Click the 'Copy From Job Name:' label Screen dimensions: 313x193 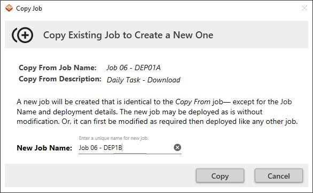[x=58, y=68]
